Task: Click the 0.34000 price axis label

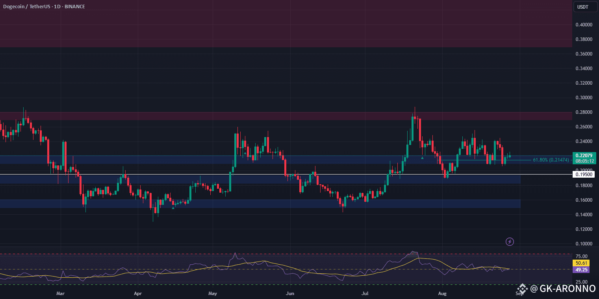Action: tap(584, 69)
